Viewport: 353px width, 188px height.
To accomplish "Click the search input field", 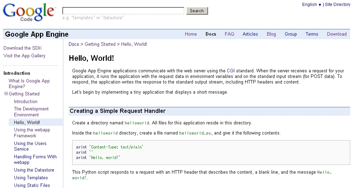I will pyautogui.click(x=123, y=10).
